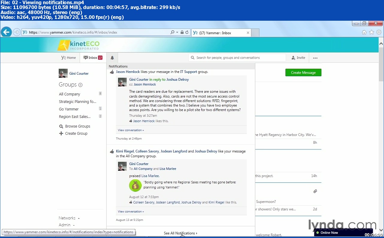Open the Inbox tab with 17 badge
Screen dimensions: 384x238
(93, 58)
